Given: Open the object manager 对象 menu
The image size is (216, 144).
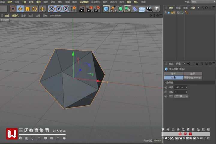Looking at the screenshot, I should pyautogui.click(x=193, y=8).
